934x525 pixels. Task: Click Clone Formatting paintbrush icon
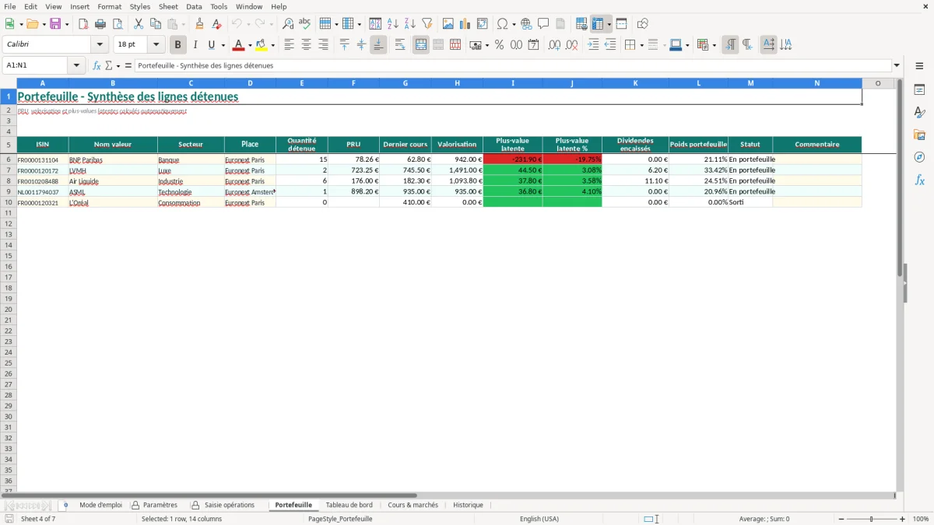tap(199, 24)
